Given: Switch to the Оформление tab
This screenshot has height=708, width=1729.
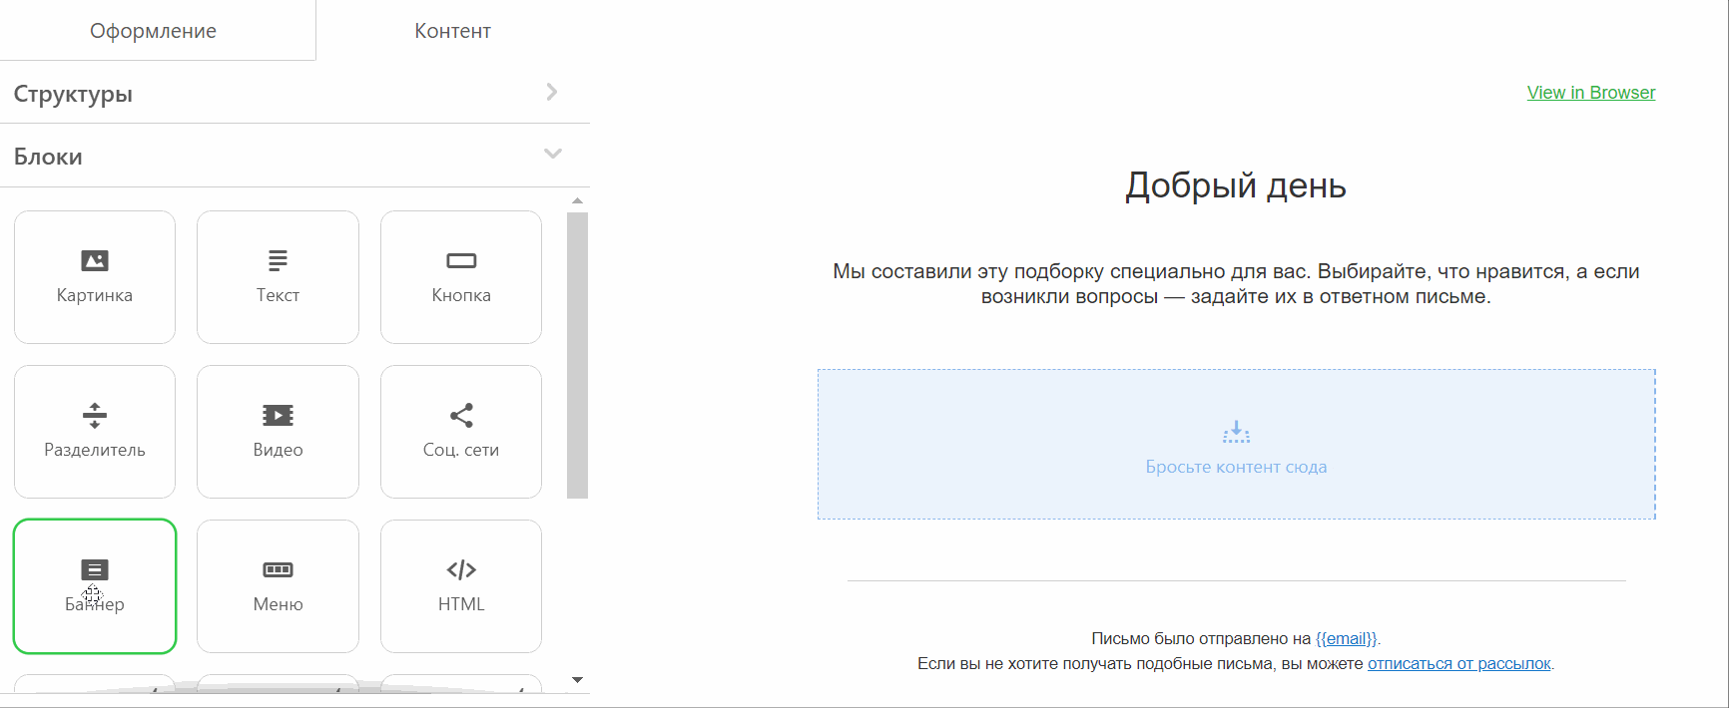Looking at the screenshot, I should [154, 31].
